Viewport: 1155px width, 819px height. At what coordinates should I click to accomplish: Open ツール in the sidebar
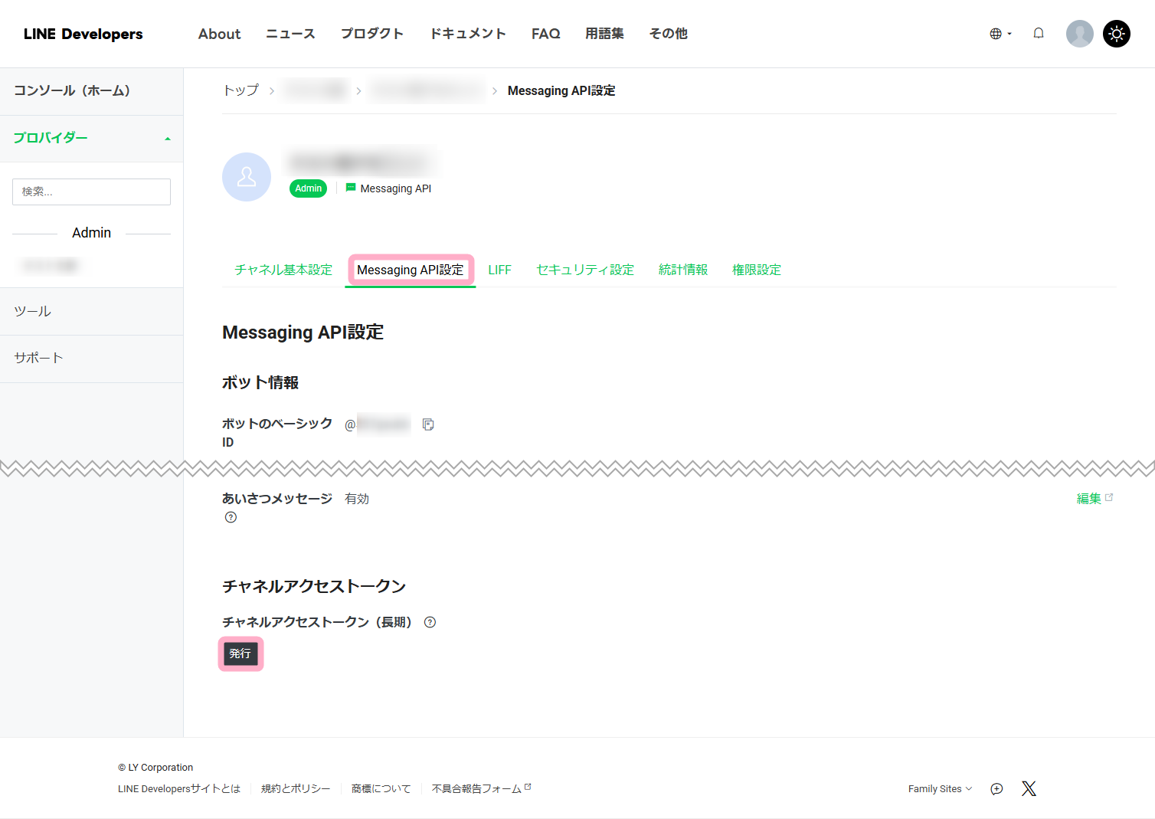(x=91, y=312)
